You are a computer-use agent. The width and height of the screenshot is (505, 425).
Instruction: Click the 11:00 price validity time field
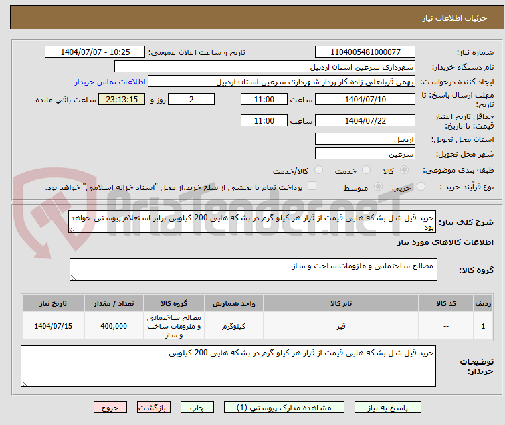(264, 121)
